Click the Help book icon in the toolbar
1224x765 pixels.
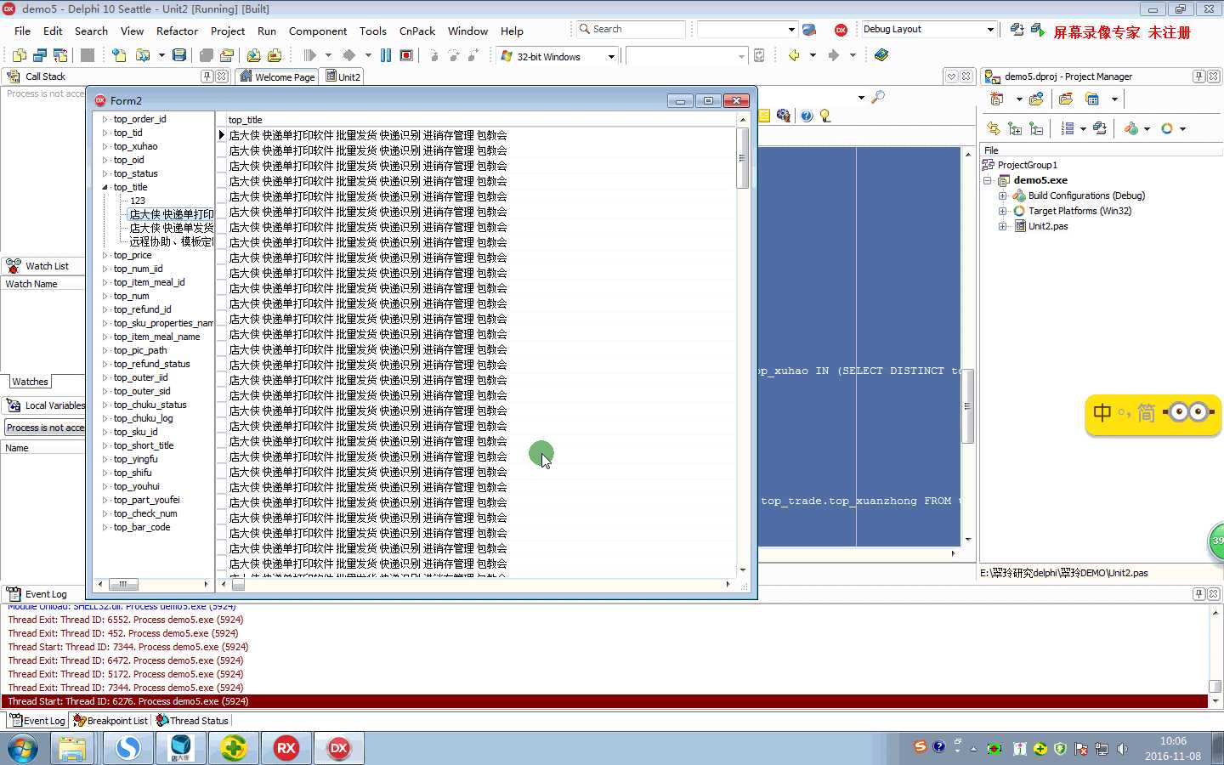pyautogui.click(x=881, y=55)
